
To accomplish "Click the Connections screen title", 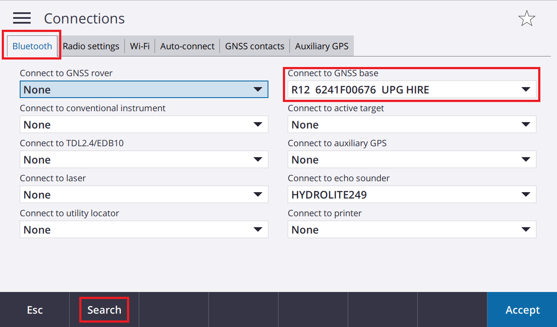I will pyautogui.click(x=85, y=18).
